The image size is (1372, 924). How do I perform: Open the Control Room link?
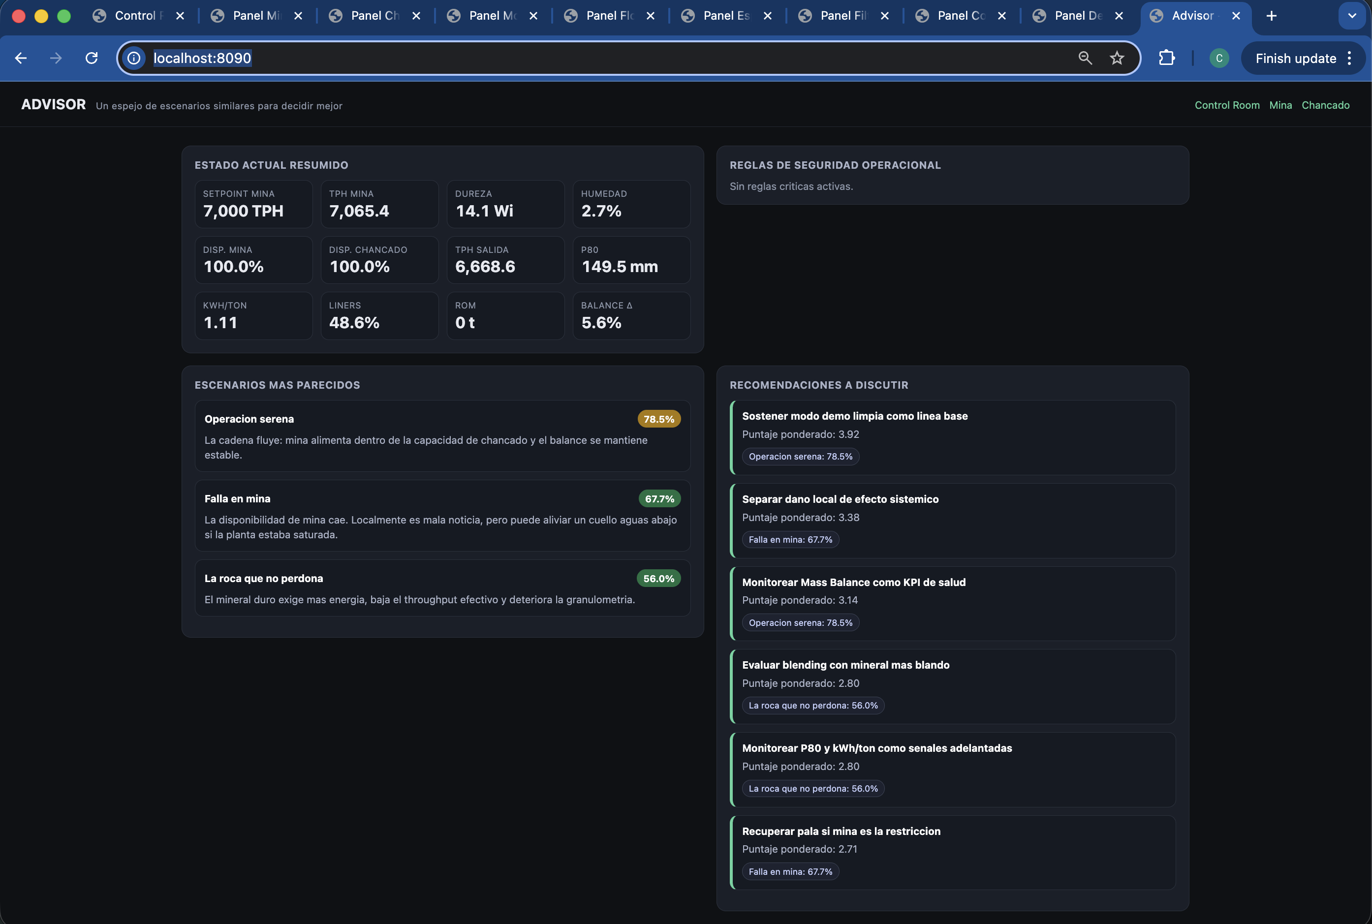tap(1226, 105)
